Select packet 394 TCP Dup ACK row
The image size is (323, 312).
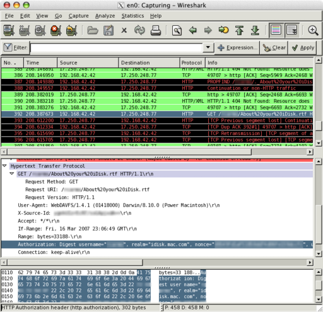tap(157, 127)
